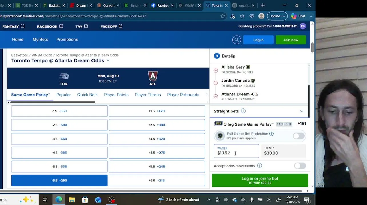
Task: Open Microsoft Edge from the taskbar
Action: tap(59, 200)
